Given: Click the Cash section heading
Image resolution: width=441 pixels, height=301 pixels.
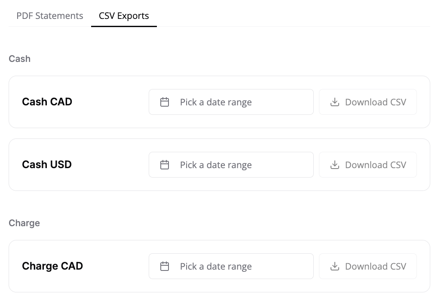Looking at the screenshot, I should (x=20, y=59).
